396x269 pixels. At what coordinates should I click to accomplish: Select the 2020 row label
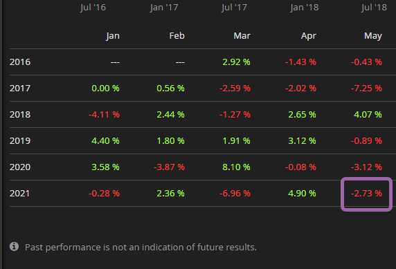pyautogui.click(x=20, y=167)
